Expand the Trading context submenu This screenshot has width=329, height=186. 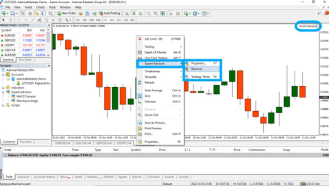pyautogui.click(x=160, y=46)
